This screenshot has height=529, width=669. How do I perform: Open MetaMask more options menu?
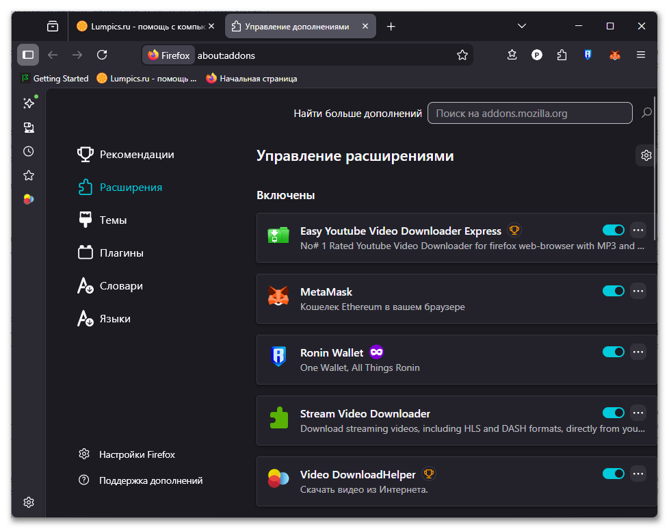click(x=638, y=291)
